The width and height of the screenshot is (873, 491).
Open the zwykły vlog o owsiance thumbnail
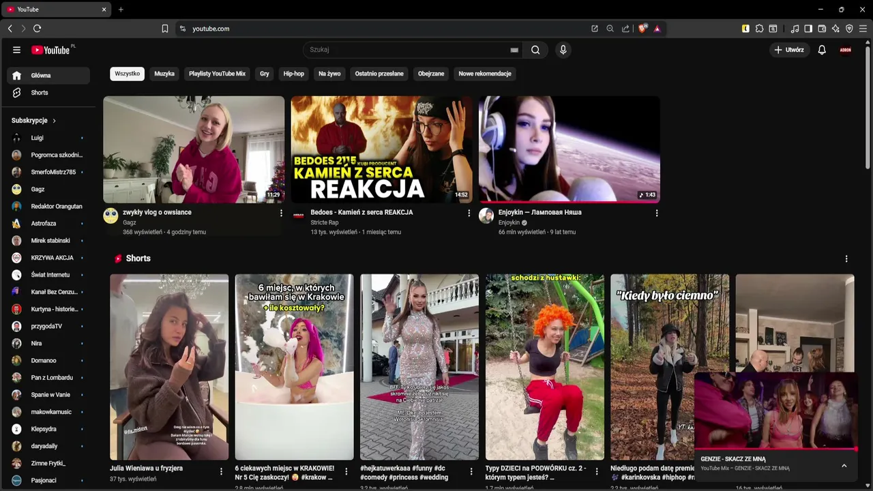point(194,149)
